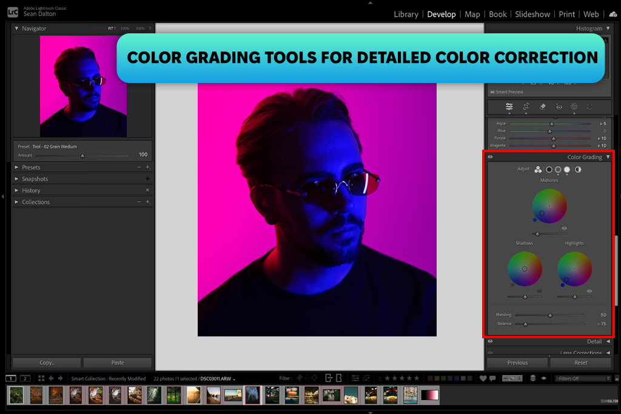Screen dimensions: 621x414
Task: Remove a preset with the minus icon
Action: pos(139,167)
